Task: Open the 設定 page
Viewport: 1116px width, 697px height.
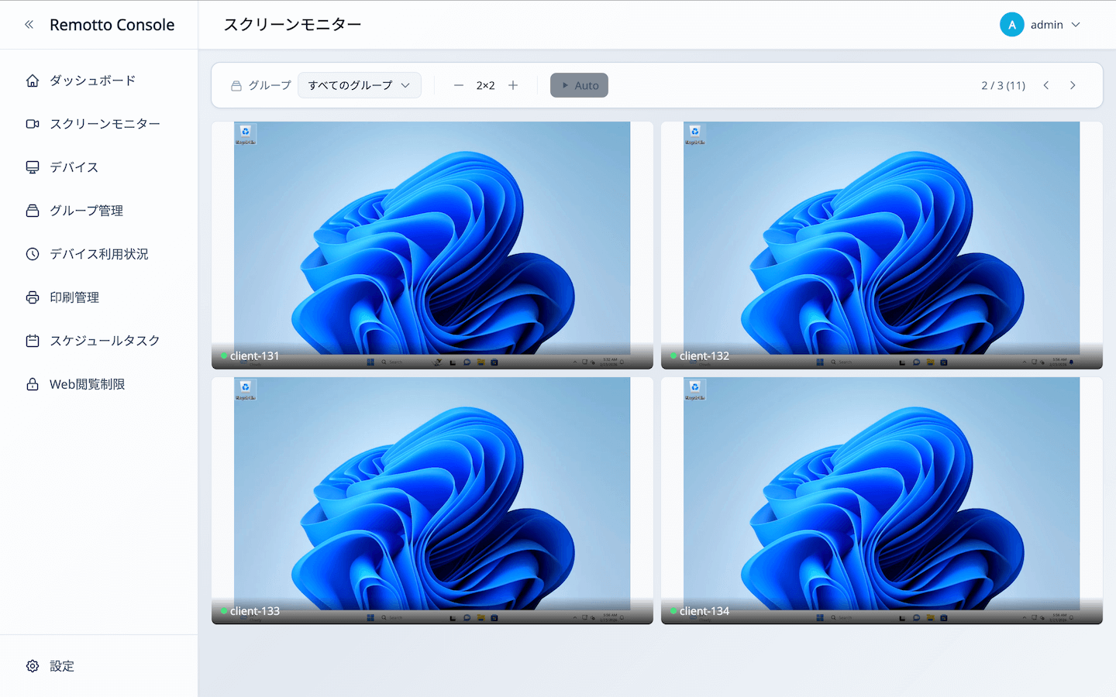Action: point(62,665)
